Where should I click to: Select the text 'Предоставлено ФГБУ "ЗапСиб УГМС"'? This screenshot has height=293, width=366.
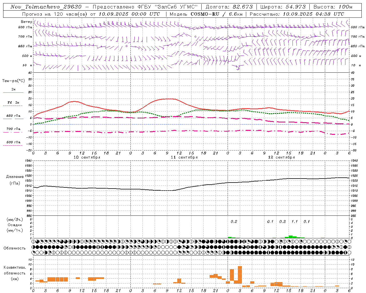[145, 7]
